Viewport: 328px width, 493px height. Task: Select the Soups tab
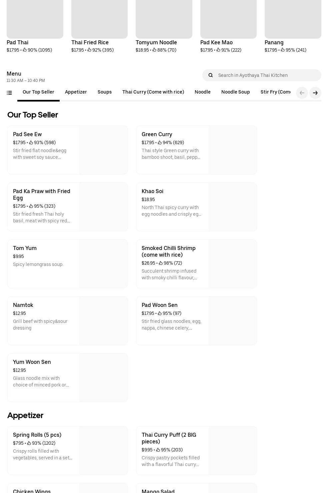[x=104, y=92]
